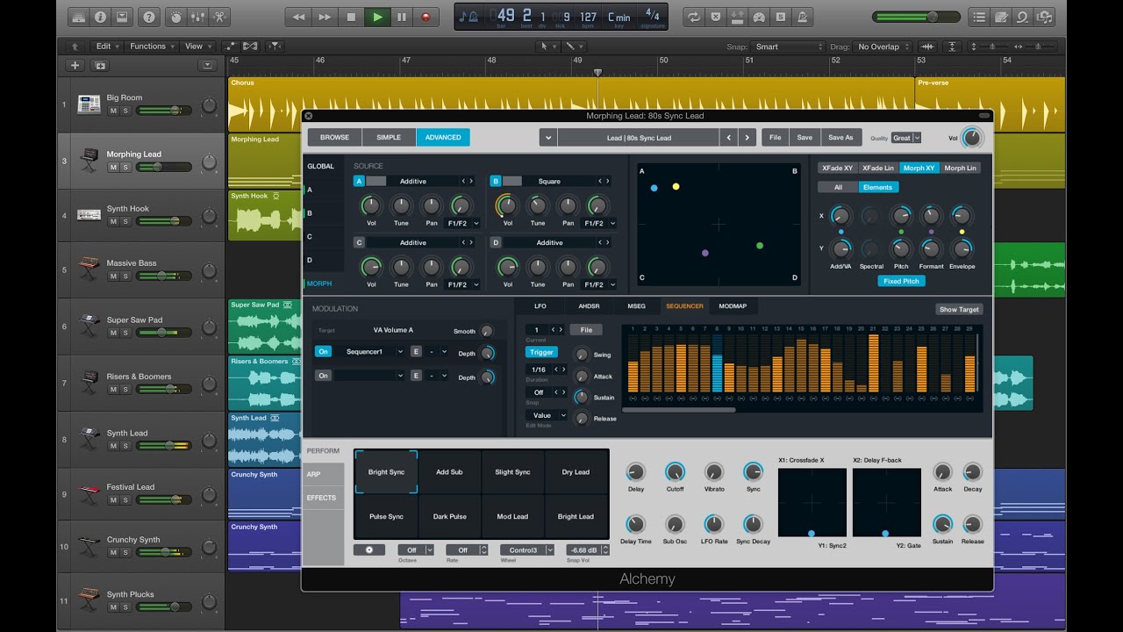Click the Massive Bass track keyboard icon
The height and width of the screenshot is (632, 1123).
click(89, 269)
